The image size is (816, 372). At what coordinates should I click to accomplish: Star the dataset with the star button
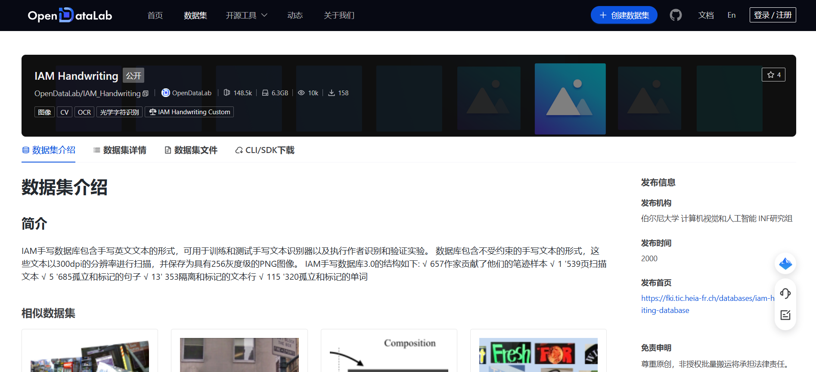774,75
